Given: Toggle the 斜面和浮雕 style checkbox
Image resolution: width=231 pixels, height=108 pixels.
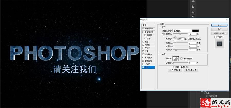Looking at the screenshot, I should (x=143, y=32).
